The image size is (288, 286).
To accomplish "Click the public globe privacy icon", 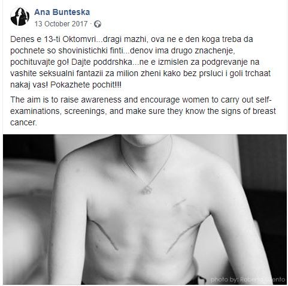I will pyautogui.click(x=98, y=24).
